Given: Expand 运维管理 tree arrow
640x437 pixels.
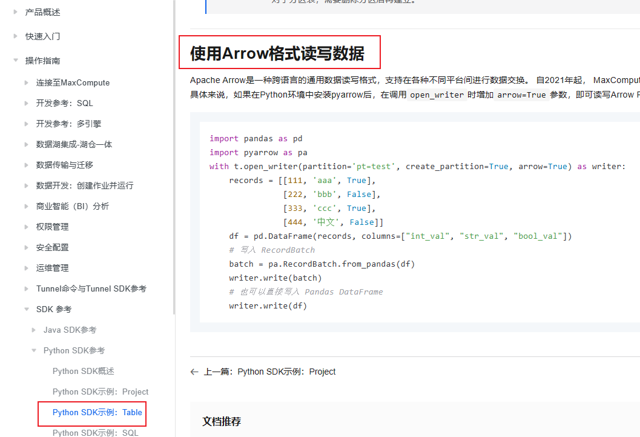Looking at the screenshot, I should (x=27, y=268).
